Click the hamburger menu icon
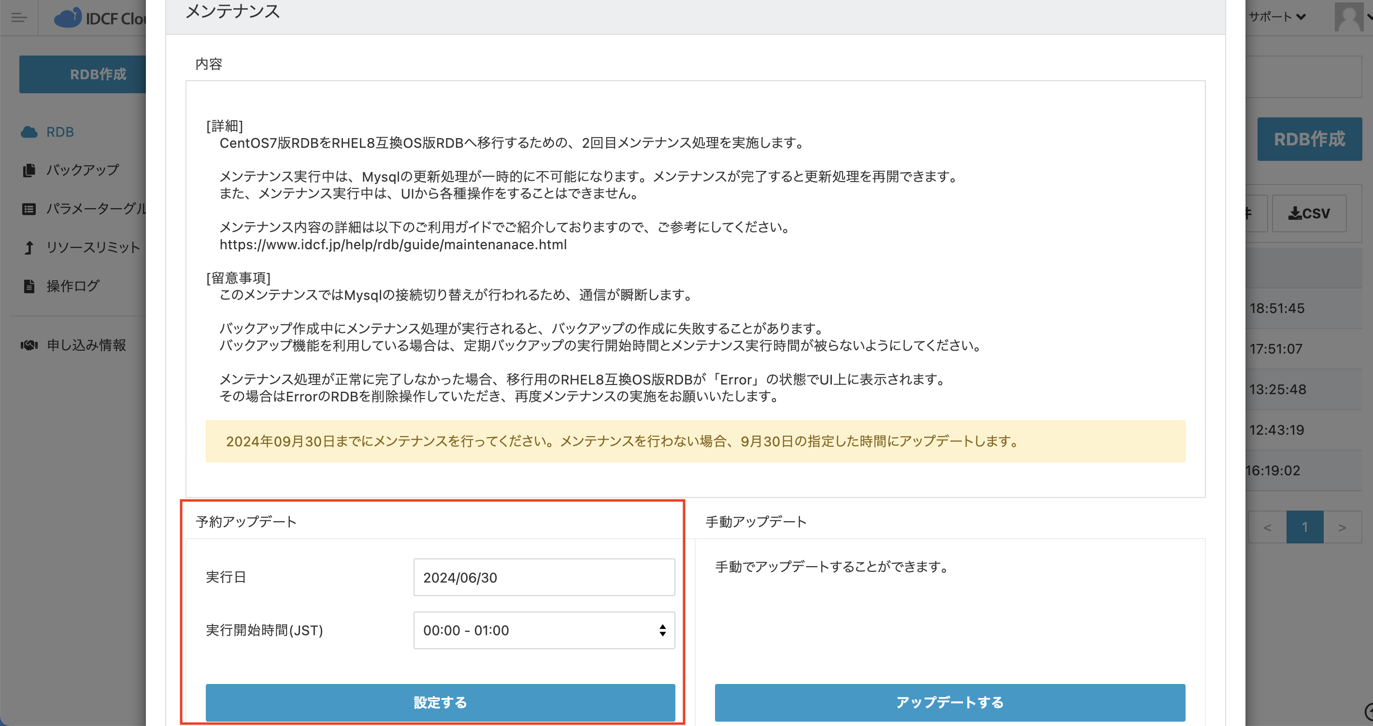 click(x=19, y=17)
